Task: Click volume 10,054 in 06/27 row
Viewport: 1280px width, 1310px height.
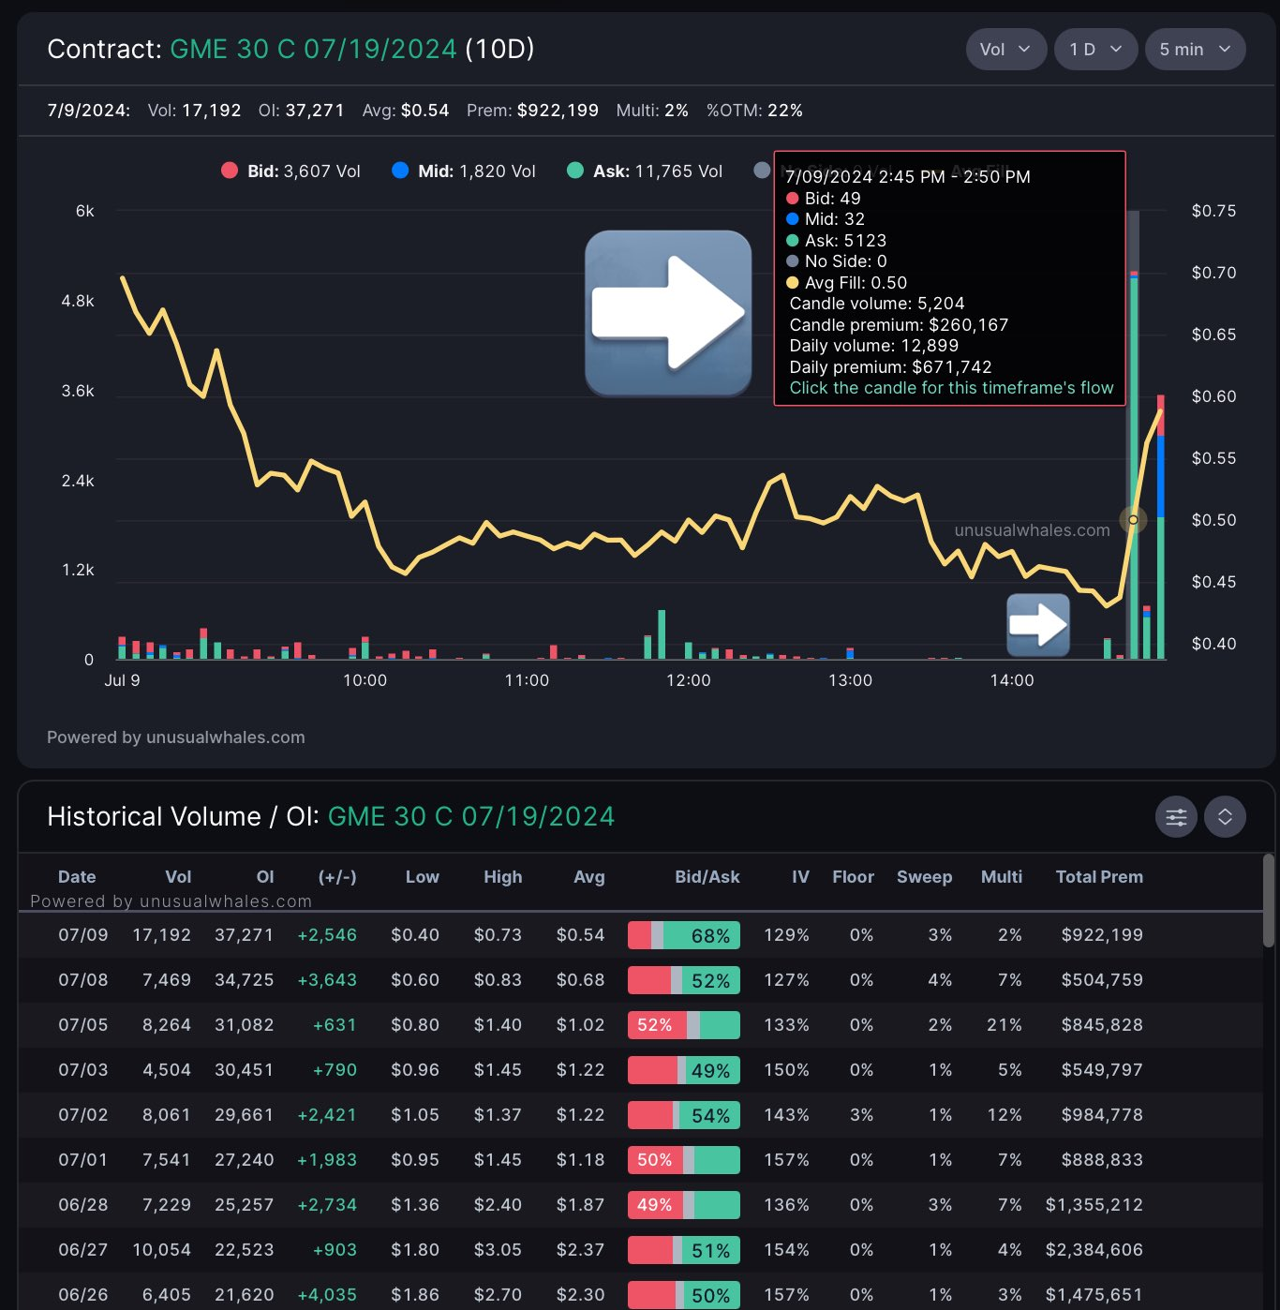Action: (x=162, y=1250)
